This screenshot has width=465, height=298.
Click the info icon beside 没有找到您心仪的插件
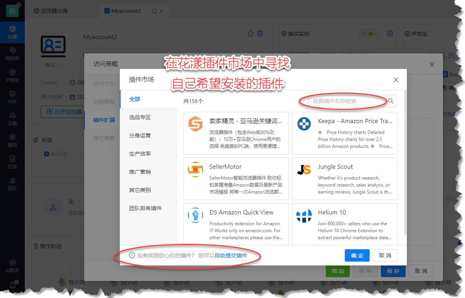(132, 255)
